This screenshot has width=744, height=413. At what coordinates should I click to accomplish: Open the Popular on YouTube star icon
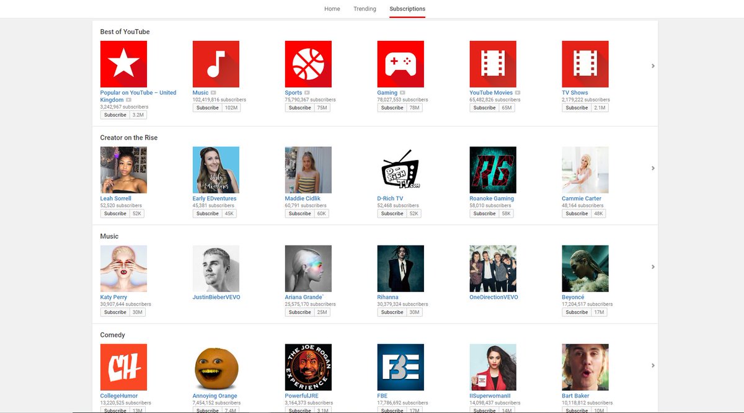[x=123, y=64]
